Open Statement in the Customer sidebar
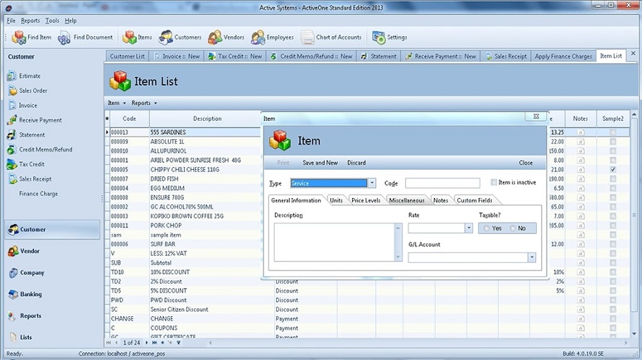The width and height of the screenshot is (642, 360). click(x=26, y=135)
